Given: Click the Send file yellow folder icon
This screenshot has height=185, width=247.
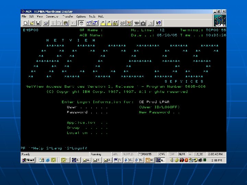Looking at the screenshot, I should [x=103, y=23].
